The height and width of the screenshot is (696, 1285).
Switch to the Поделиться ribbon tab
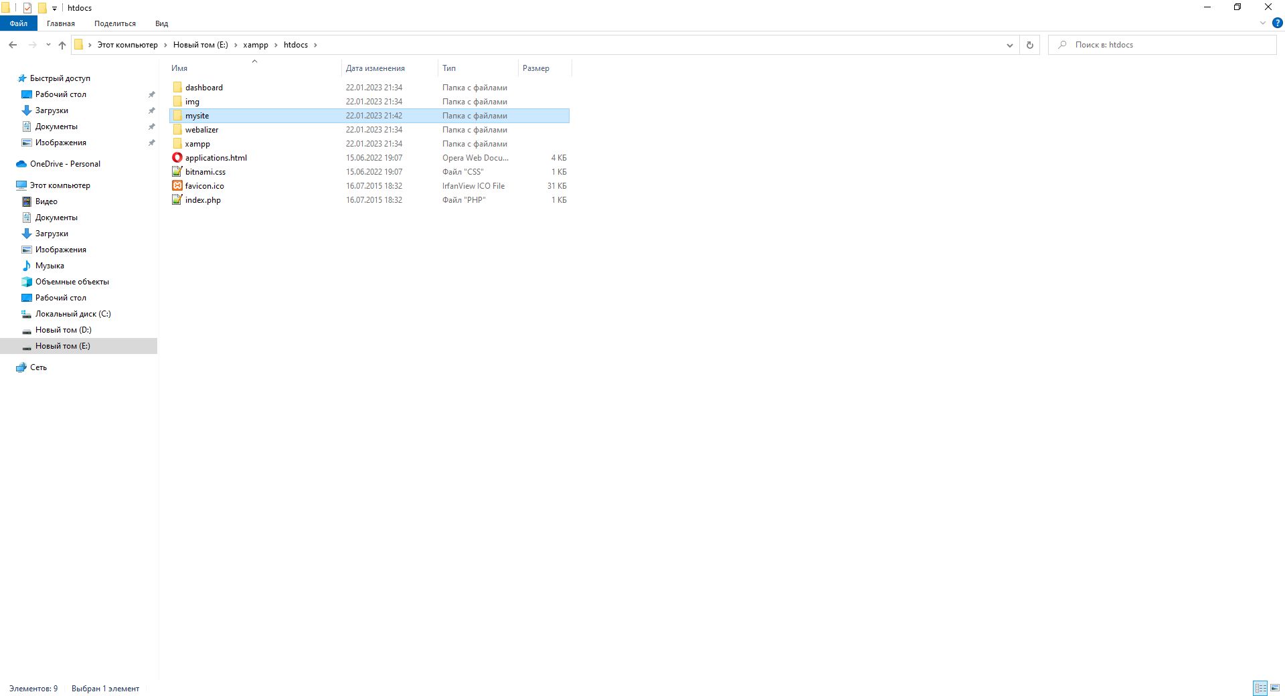click(x=115, y=23)
